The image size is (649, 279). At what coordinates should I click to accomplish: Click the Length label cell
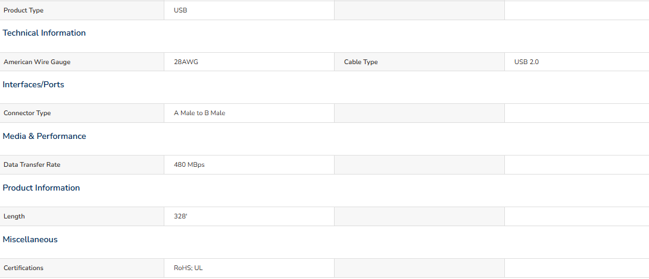(x=82, y=216)
